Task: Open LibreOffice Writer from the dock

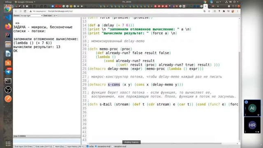Action: [x=8, y=54]
